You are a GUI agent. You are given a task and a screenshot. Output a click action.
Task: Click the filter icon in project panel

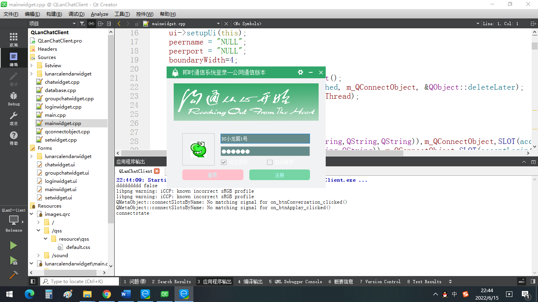tap(82, 24)
